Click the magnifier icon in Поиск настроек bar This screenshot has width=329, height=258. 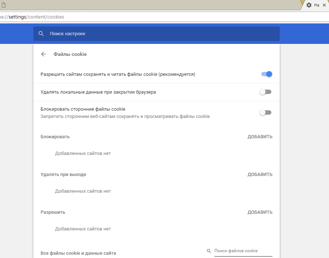[41, 34]
